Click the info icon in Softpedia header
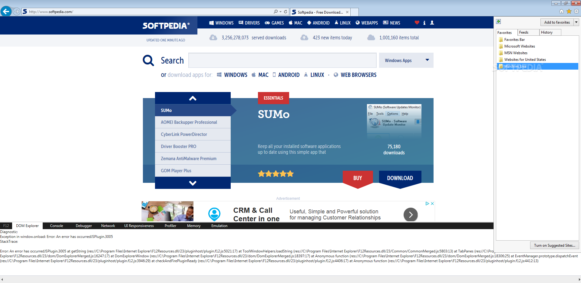Screen dimensions: 581x283 point(424,23)
